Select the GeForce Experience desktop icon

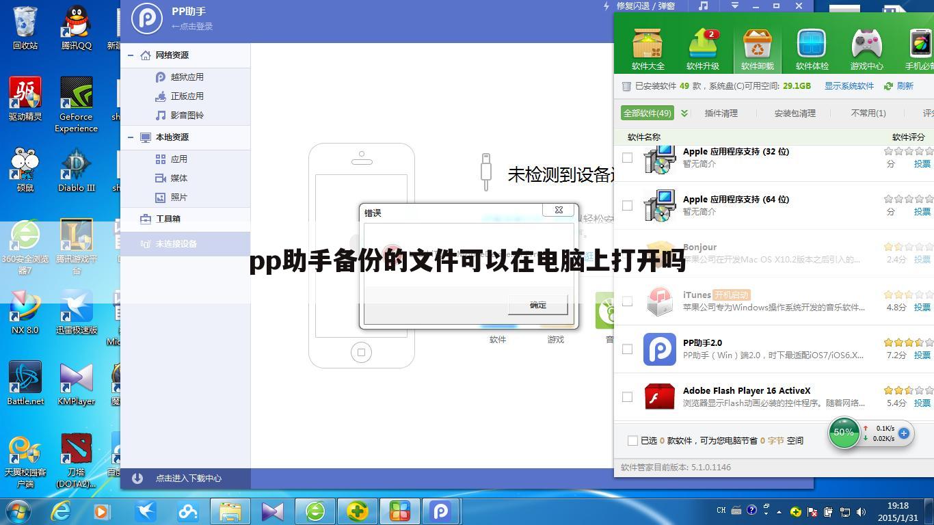pyautogui.click(x=76, y=105)
